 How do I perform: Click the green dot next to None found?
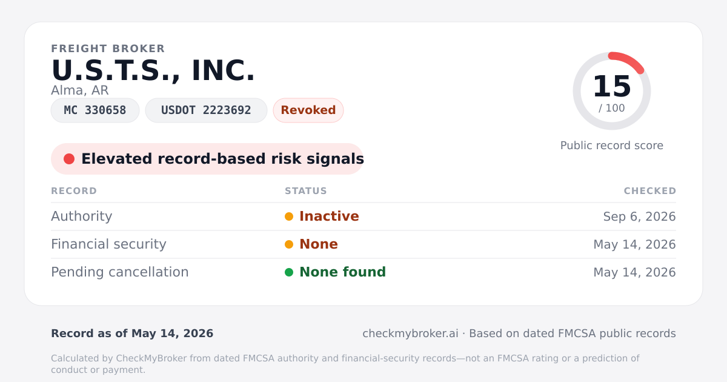click(289, 272)
